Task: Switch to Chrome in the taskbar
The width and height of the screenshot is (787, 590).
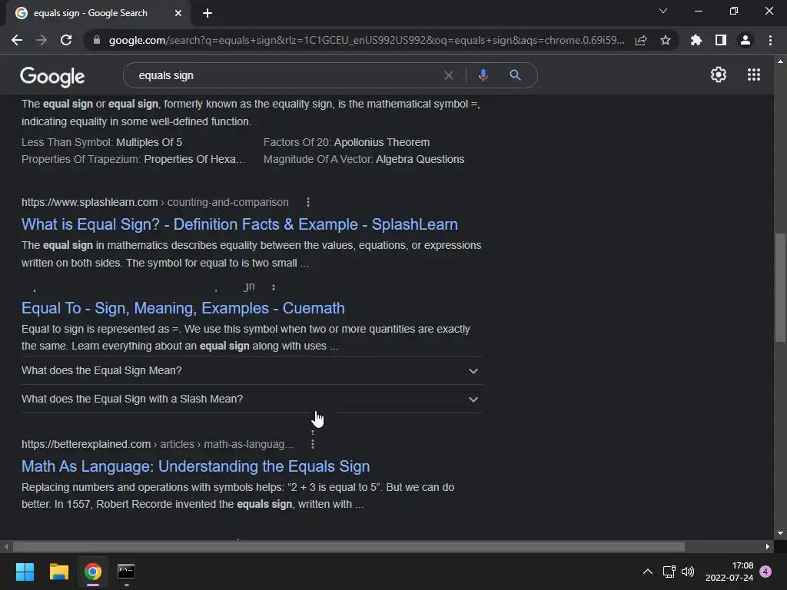Action: pyautogui.click(x=92, y=572)
